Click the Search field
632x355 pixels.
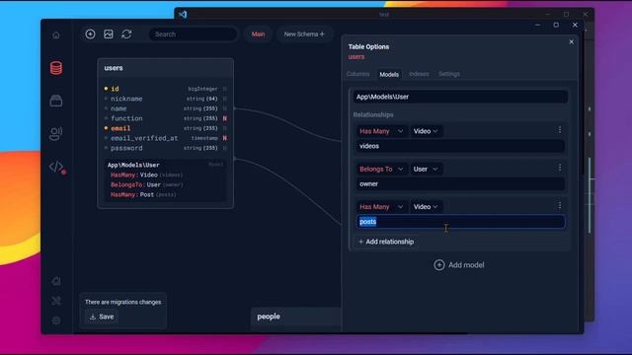193,35
